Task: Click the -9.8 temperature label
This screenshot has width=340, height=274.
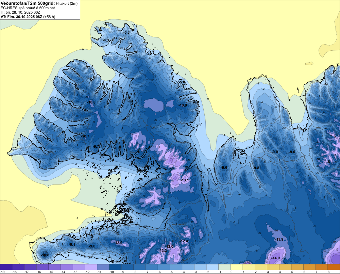Action: 256,168
